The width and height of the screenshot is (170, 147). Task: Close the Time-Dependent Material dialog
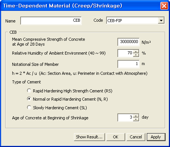[164, 6]
